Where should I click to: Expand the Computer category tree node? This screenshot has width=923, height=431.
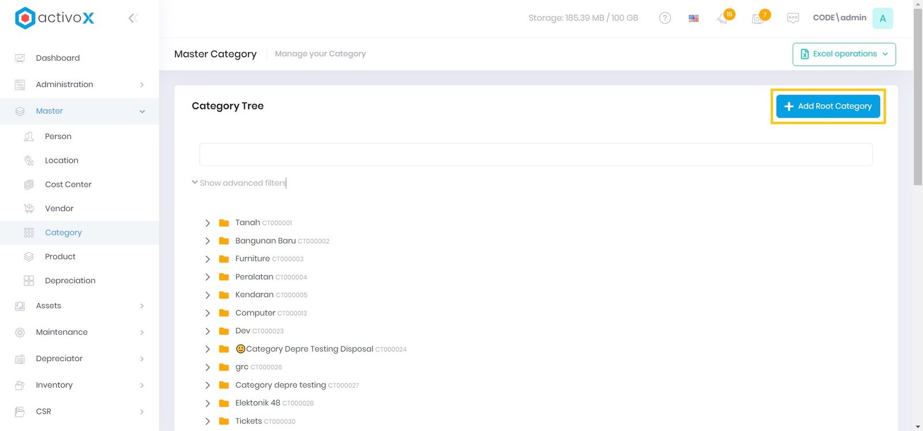(208, 313)
